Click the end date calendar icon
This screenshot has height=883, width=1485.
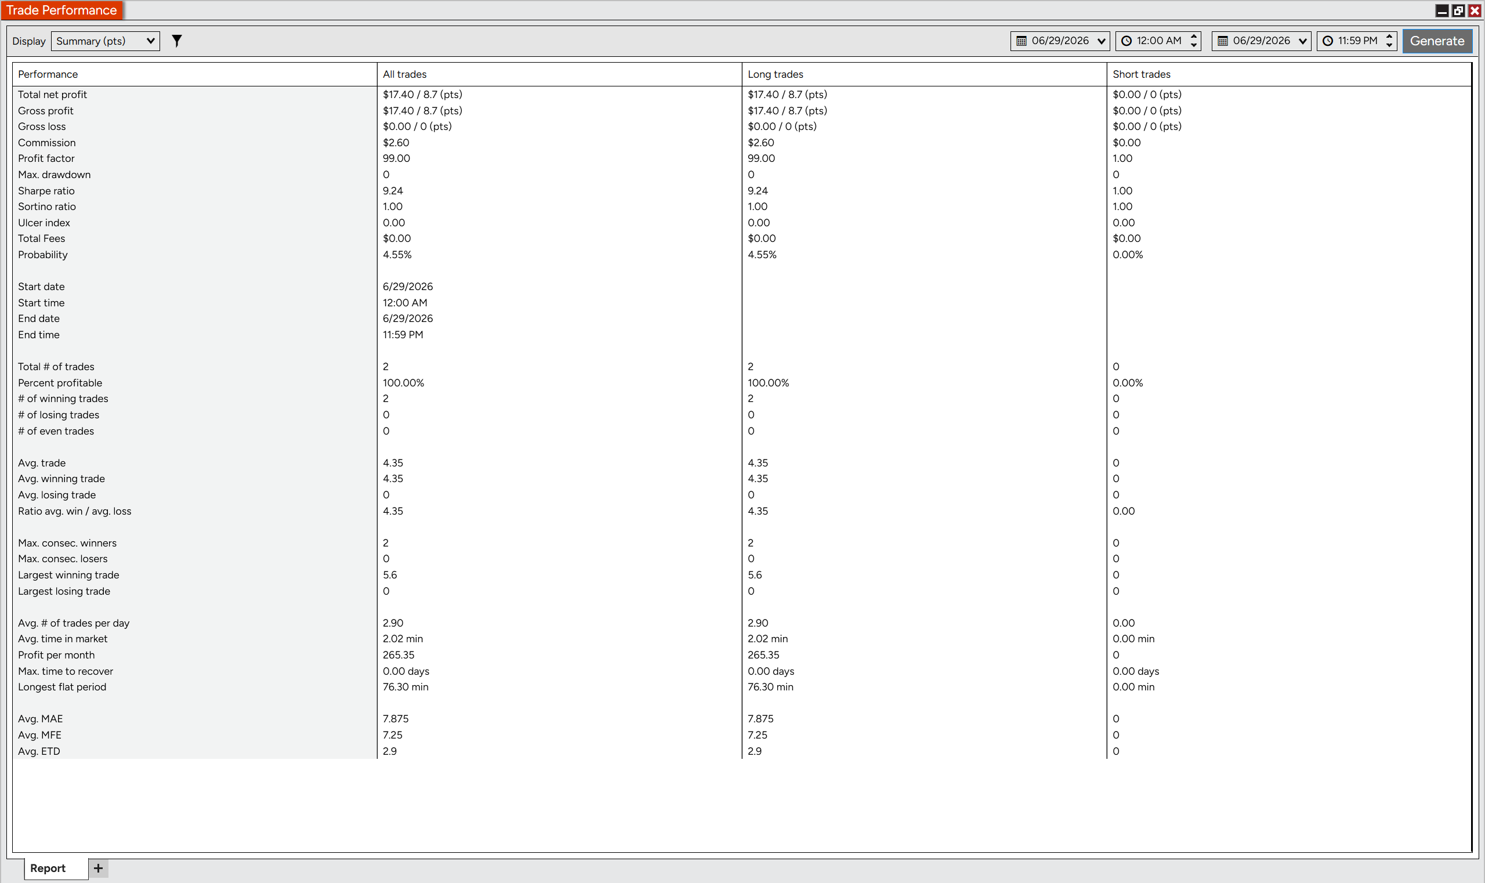pyautogui.click(x=1223, y=41)
